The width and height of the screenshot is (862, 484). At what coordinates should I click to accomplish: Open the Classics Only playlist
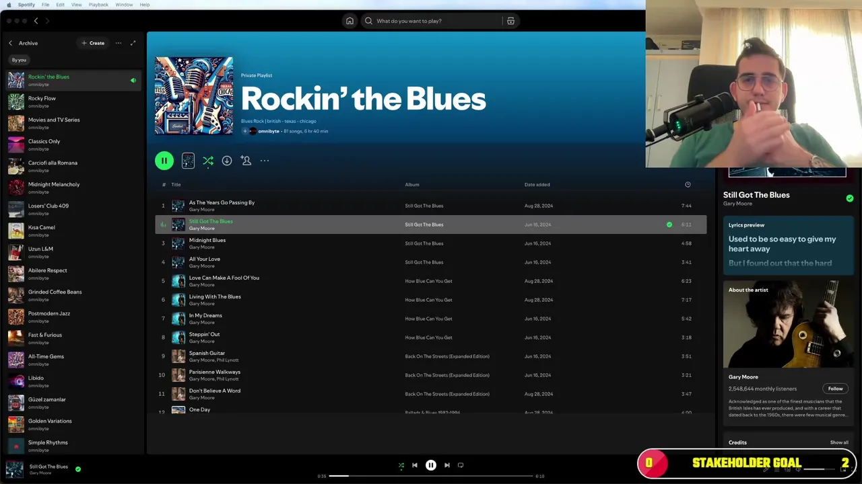[x=74, y=145]
